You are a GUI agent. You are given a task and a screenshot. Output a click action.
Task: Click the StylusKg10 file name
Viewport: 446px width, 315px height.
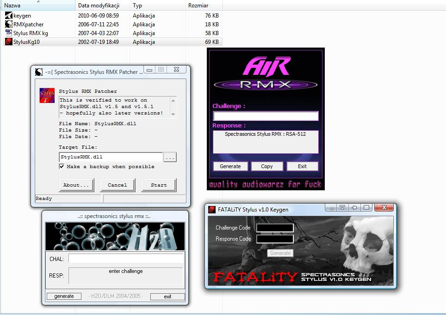tap(26, 42)
